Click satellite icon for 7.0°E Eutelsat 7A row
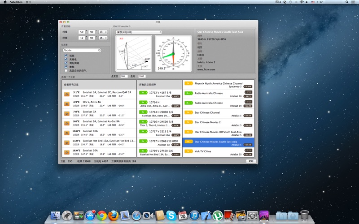Viewport: 359px width, 224px height. pos(66,113)
